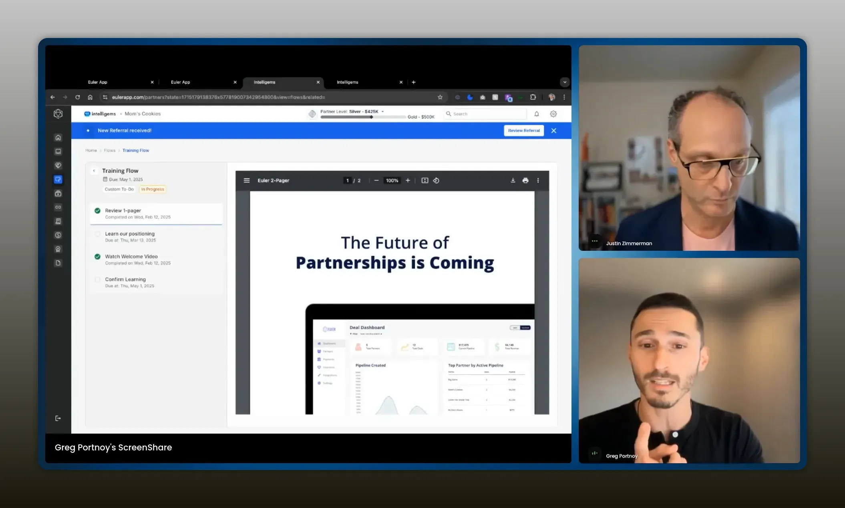The image size is (845, 508).
Task: Switch to the second Euler App tab
Action: pyautogui.click(x=180, y=82)
